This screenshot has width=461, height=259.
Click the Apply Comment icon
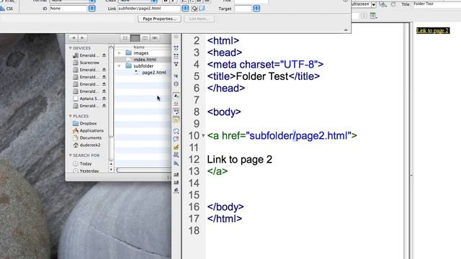(176, 131)
